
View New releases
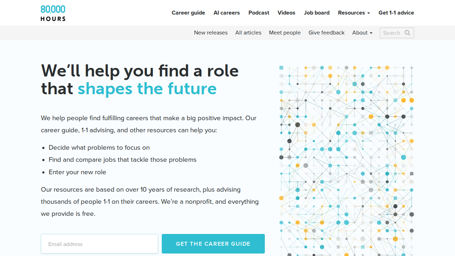click(x=210, y=33)
